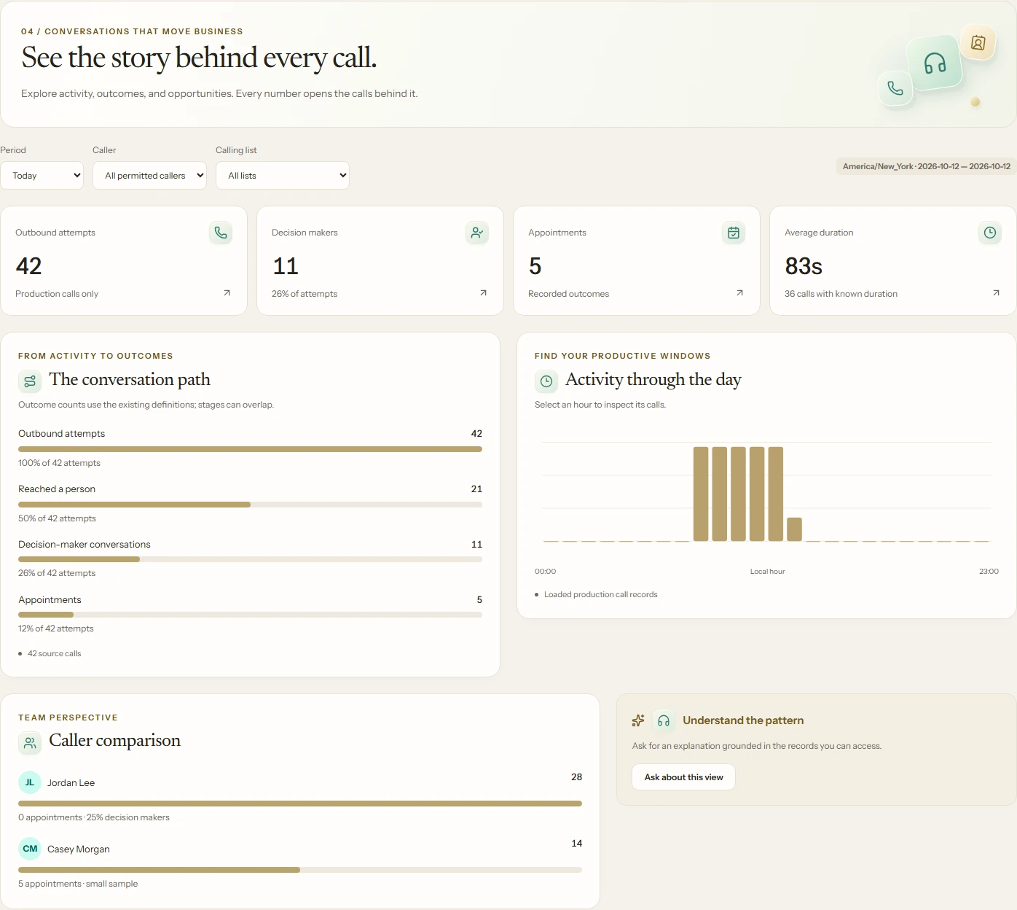Screen dimensions: 1017x910
Task: Click the contact badge tile in header
Action: pyautogui.click(x=978, y=42)
